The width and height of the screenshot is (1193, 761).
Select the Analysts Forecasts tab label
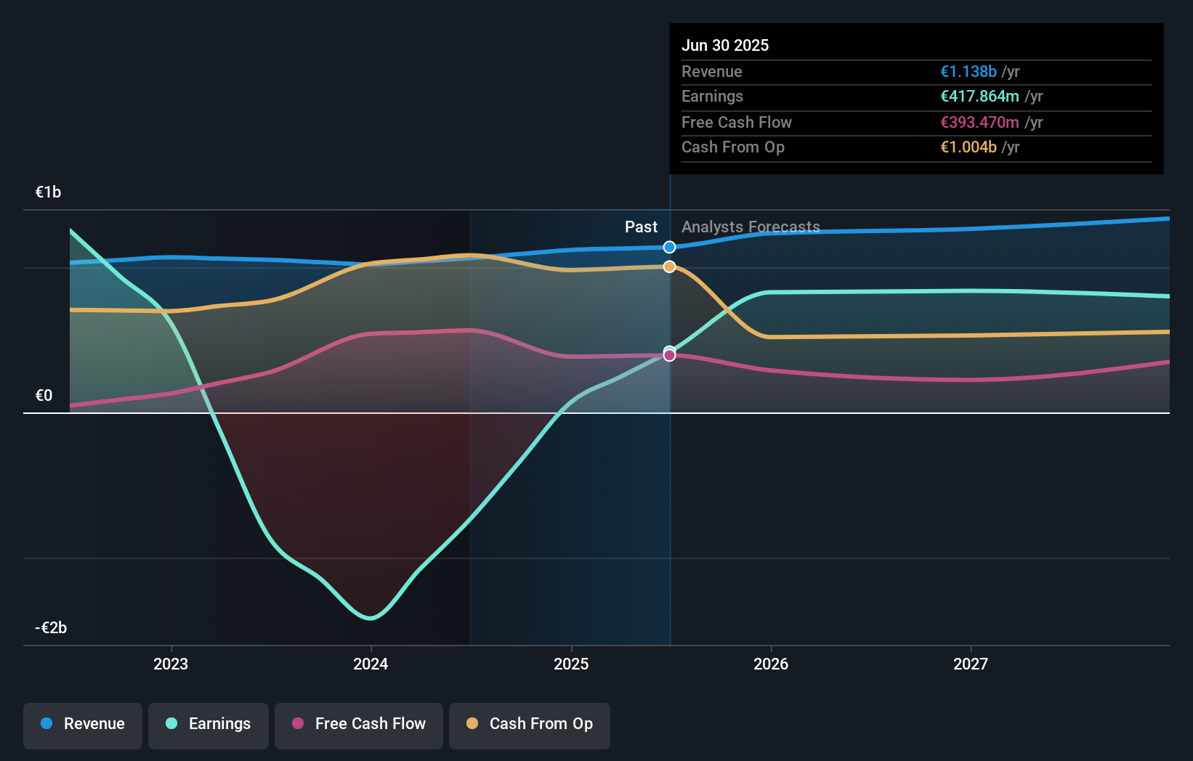coord(750,227)
